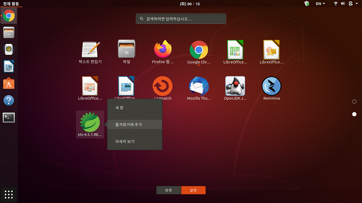Click the 현재 활동 Activities button
The height and width of the screenshot is (203, 362).
coord(11,4)
